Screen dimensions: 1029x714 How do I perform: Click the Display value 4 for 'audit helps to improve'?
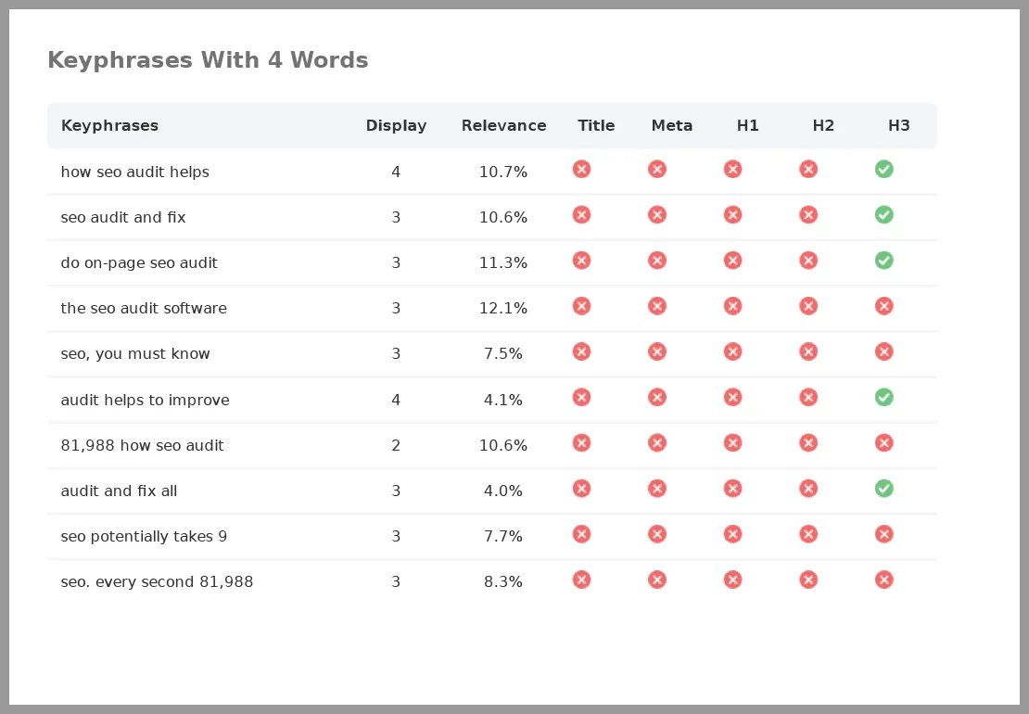tap(396, 400)
